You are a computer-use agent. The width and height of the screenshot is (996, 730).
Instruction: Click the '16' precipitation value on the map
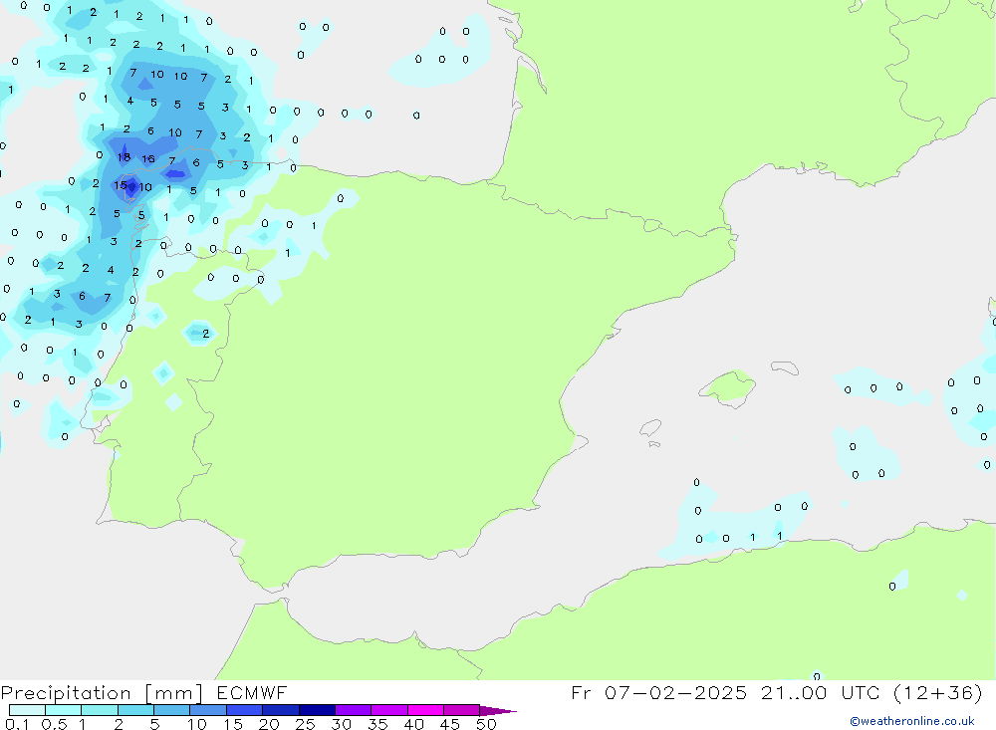(148, 158)
